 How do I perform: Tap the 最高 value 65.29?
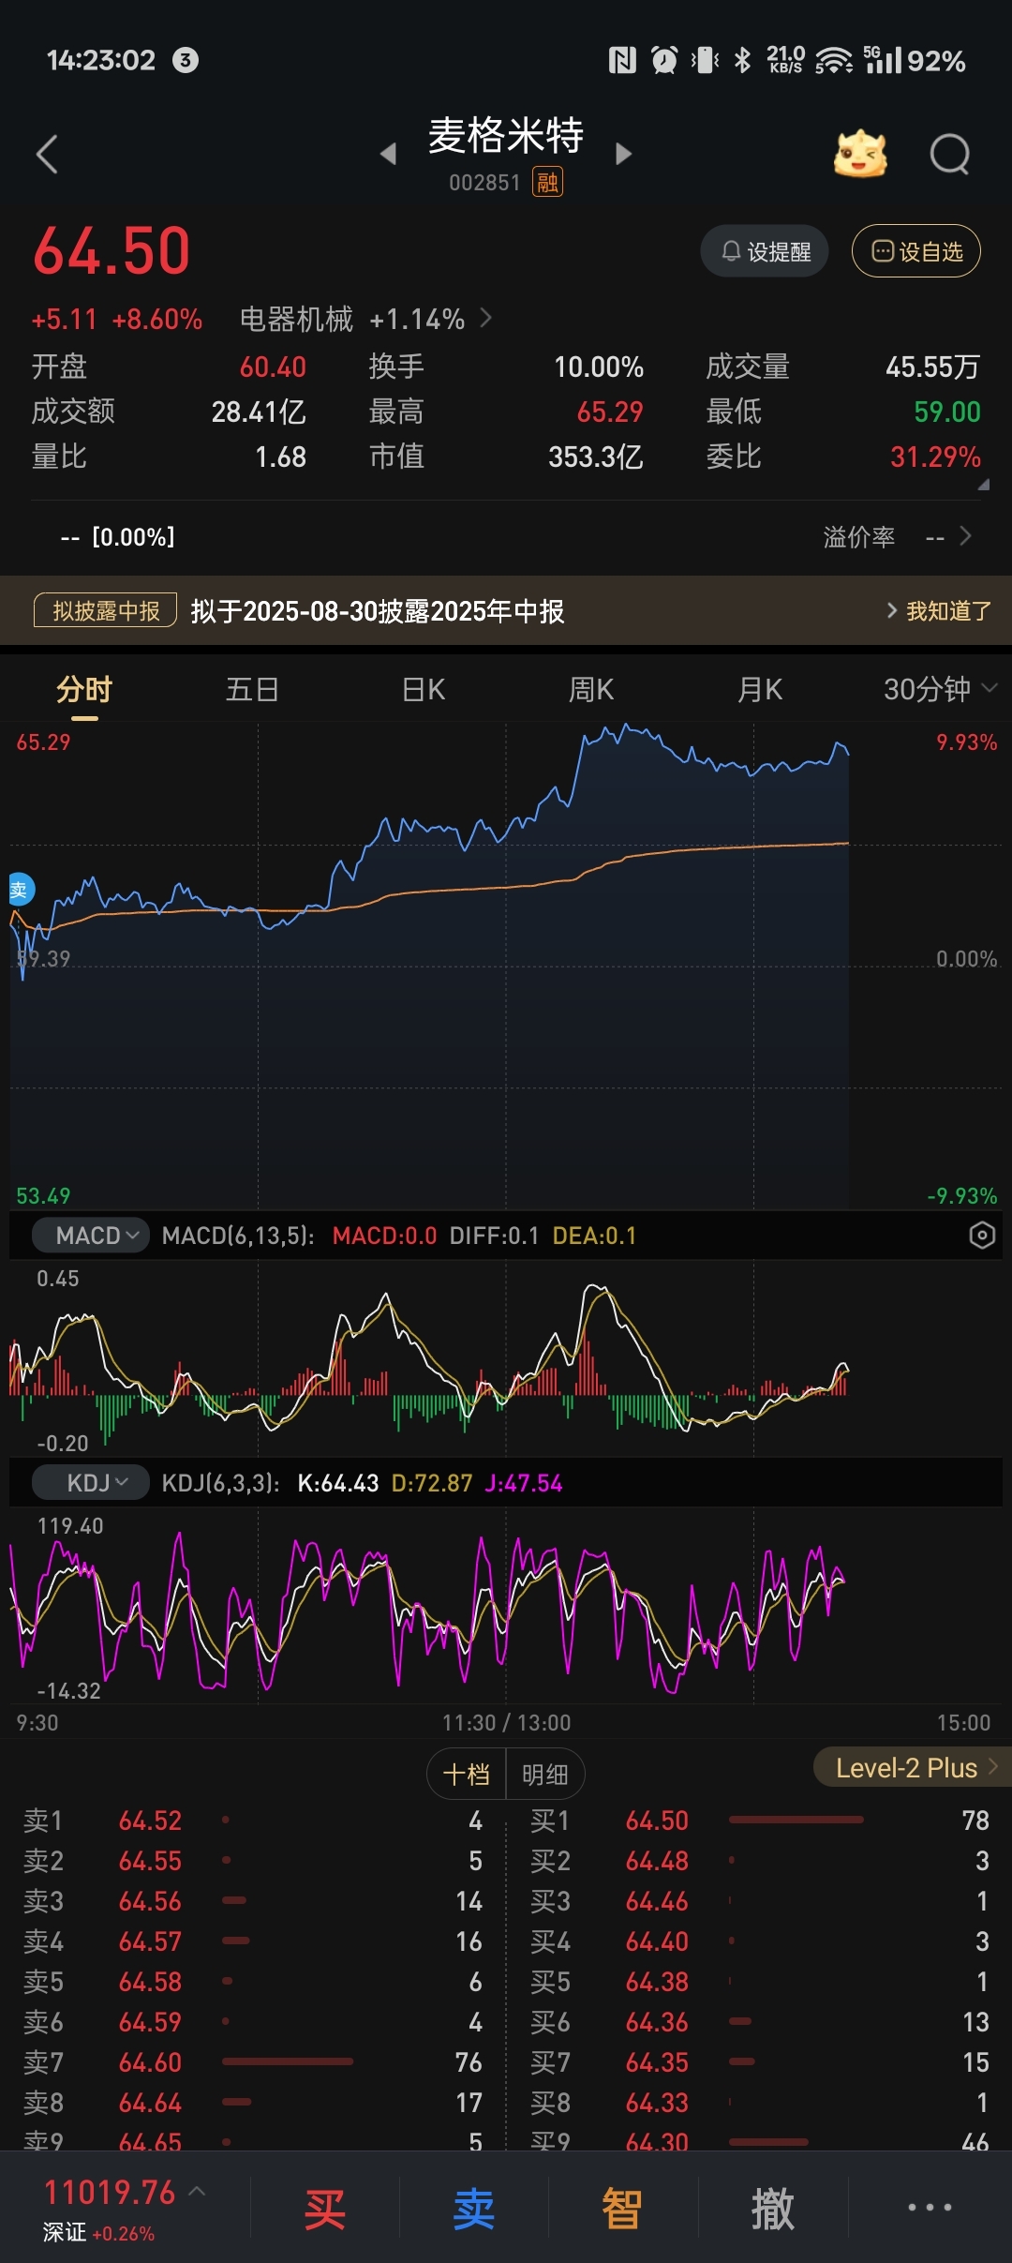(x=610, y=412)
